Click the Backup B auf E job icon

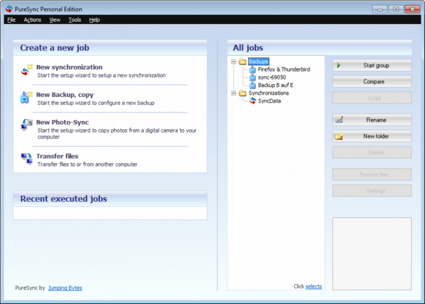[x=253, y=86]
